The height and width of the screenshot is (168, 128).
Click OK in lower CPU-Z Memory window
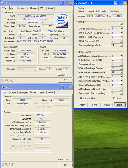66,165
